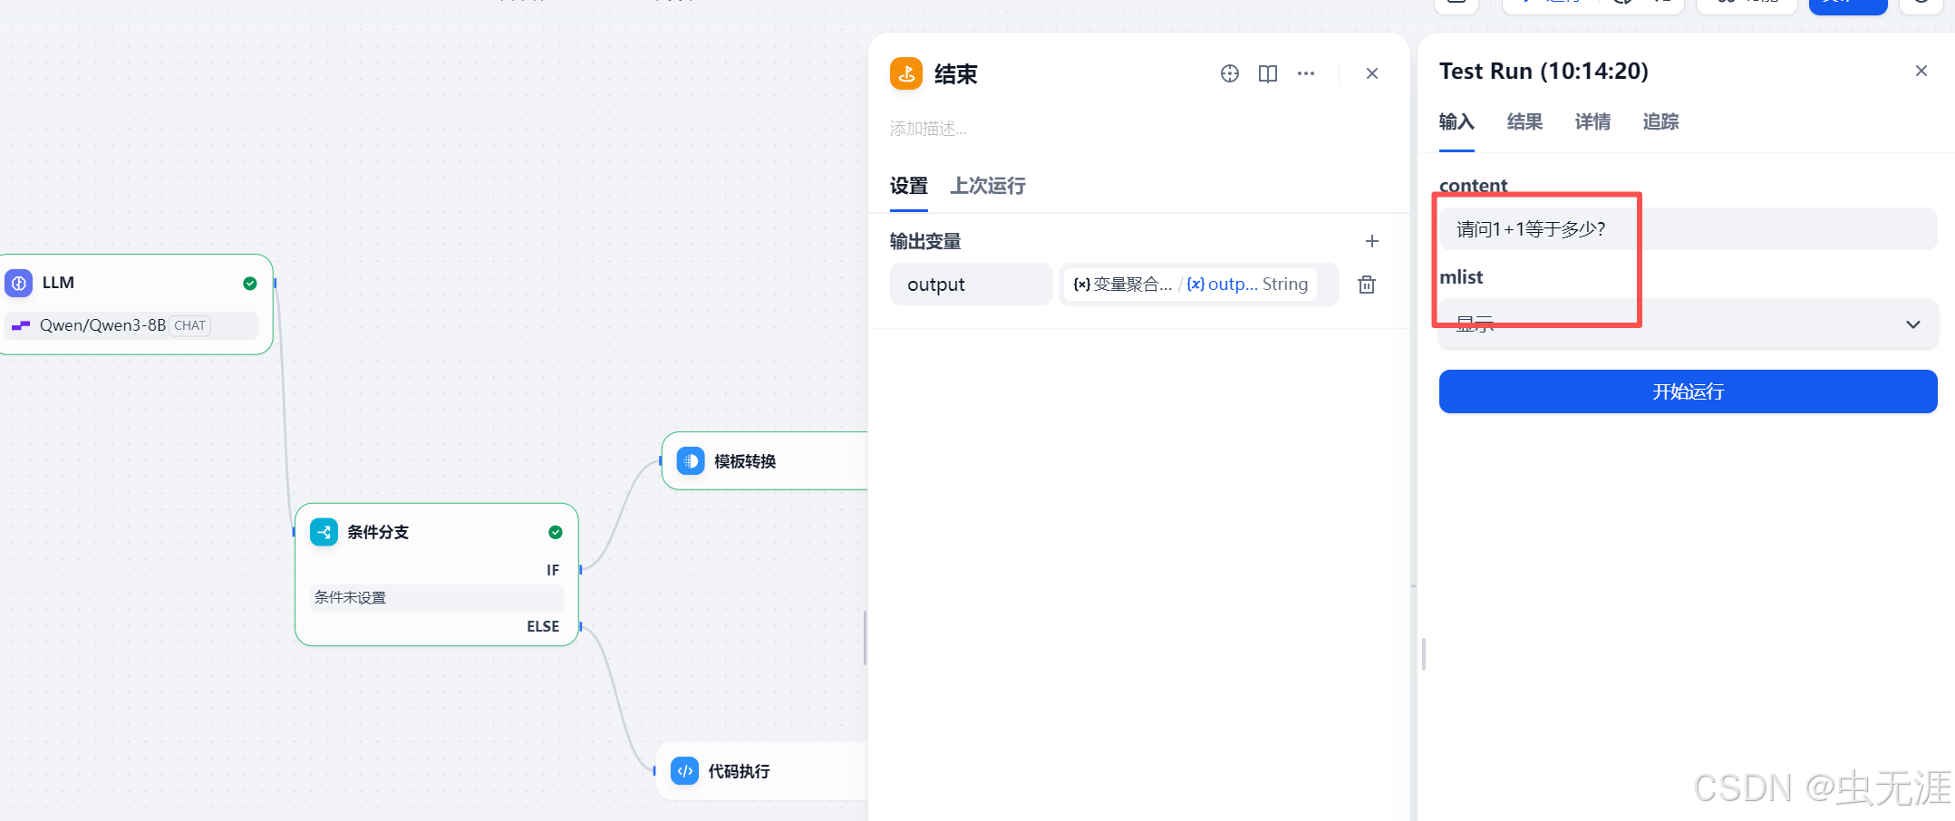Open the 变量聚合 output variable selector
Screen dimensions: 1955x821
click(x=1196, y=284)
